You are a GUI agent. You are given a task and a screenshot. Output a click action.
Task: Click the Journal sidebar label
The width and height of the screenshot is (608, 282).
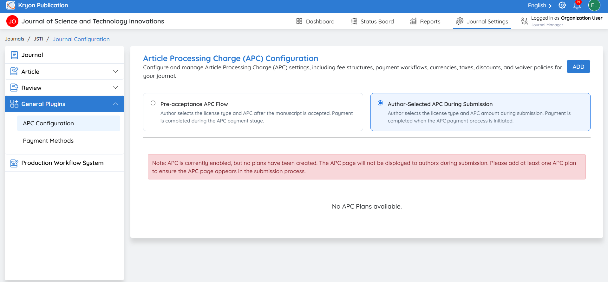point(32,55)
